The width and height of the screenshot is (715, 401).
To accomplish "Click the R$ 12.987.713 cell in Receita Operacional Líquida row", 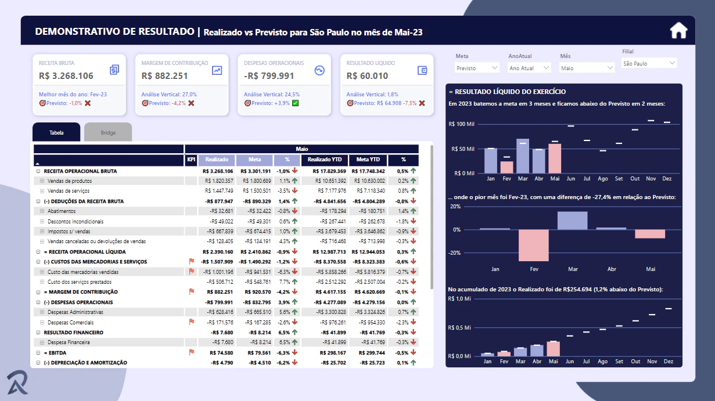I will tap(329, 252).
